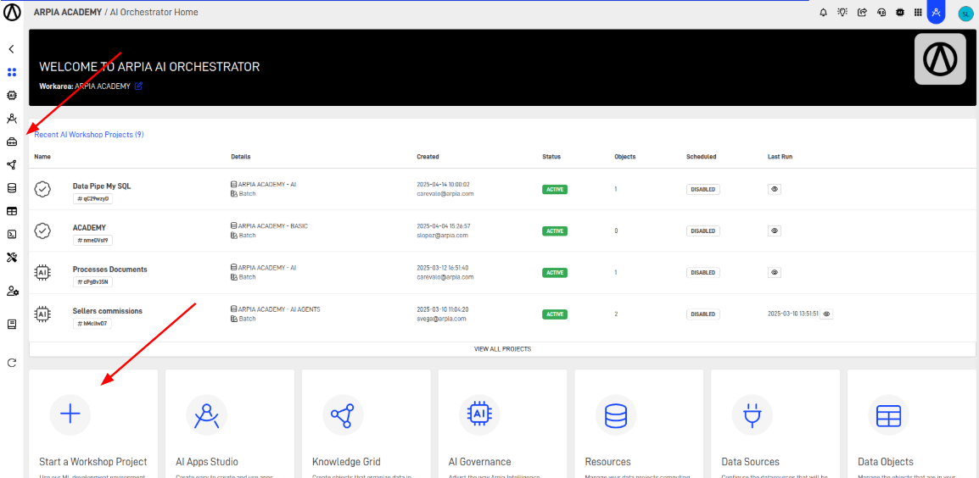Click Start a Workshop Project plus card

[93, 424]
